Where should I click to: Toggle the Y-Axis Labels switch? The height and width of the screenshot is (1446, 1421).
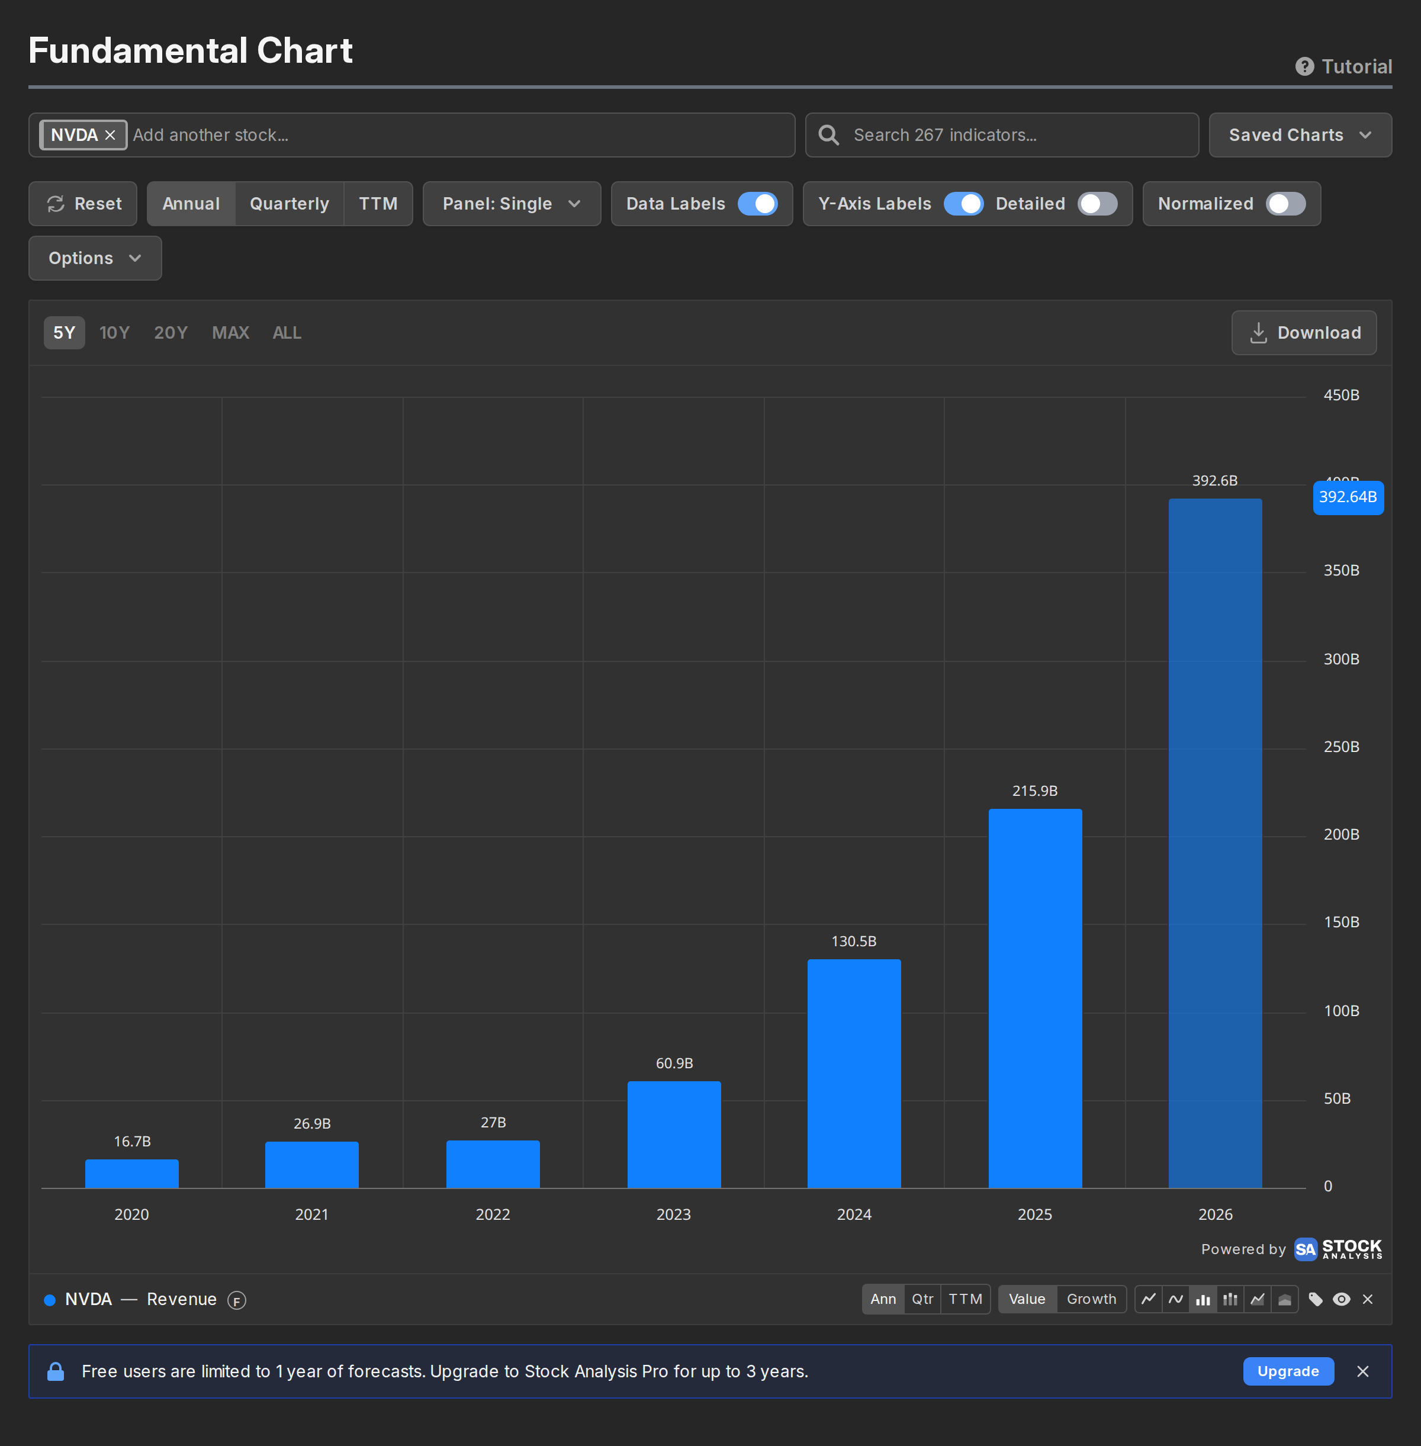(x=963, y=204)
